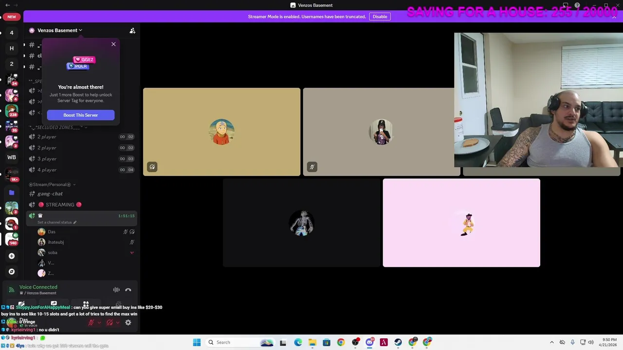Click Set a channel status edit link

(x=57, y=222)
